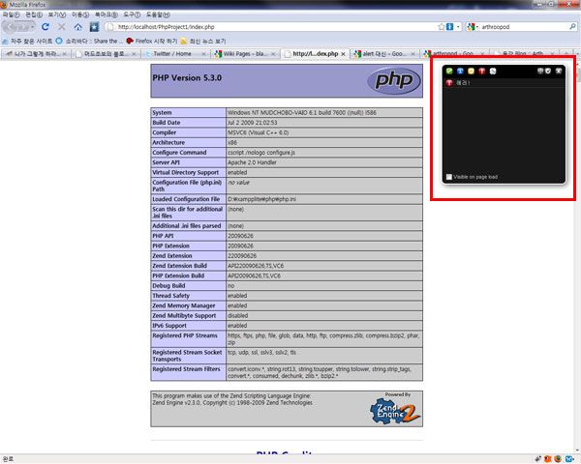The image size is (581, 464).
Task: Click the Firefox globe icon in status bar
Action: coord(558,459)
